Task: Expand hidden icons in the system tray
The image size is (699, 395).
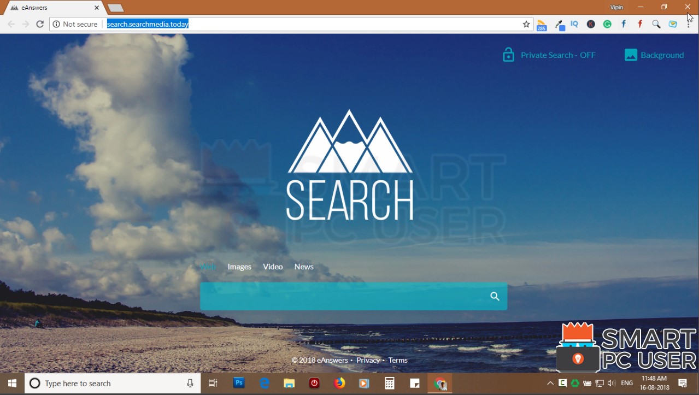Action: [550, 383]
